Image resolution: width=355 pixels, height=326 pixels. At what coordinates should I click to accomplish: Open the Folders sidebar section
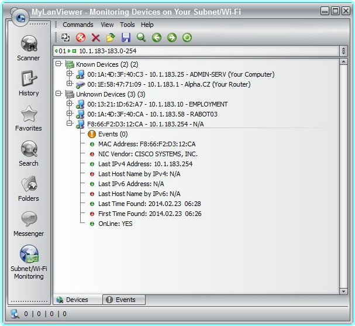(x=29, y=188)
